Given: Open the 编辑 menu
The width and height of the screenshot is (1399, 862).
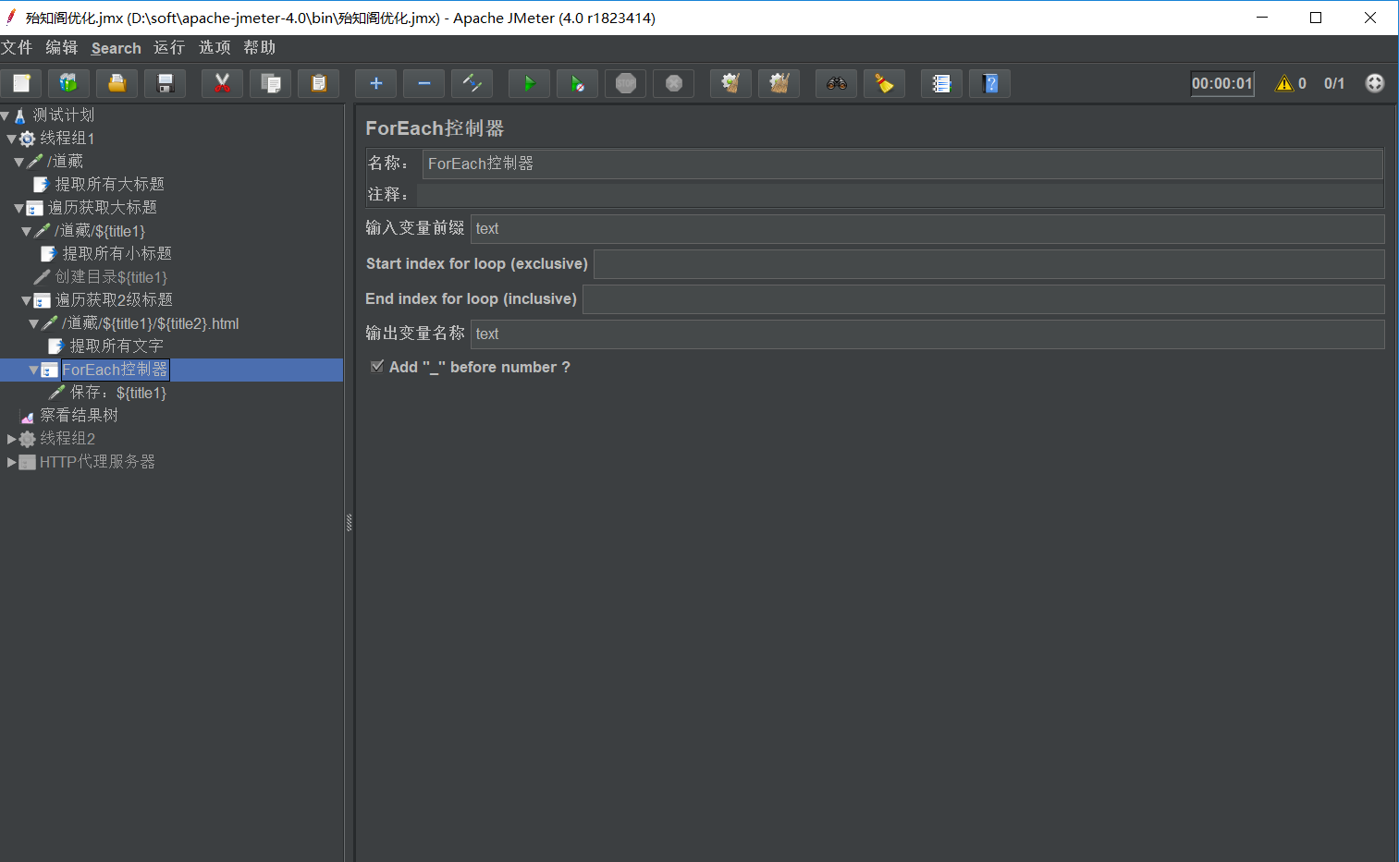Looking at the screenshot, I should click(x=62, y=47).
